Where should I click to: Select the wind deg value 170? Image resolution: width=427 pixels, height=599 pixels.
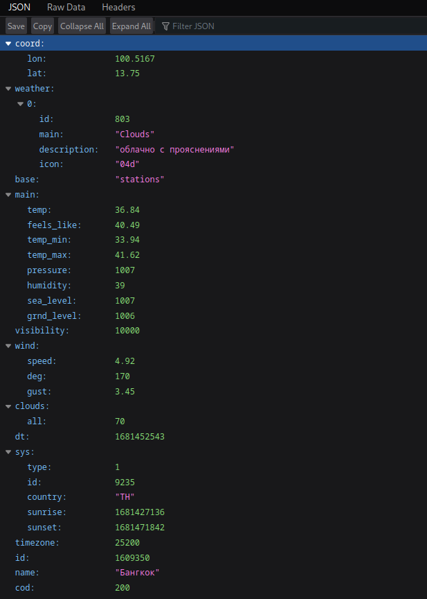(x=122, y=376)
